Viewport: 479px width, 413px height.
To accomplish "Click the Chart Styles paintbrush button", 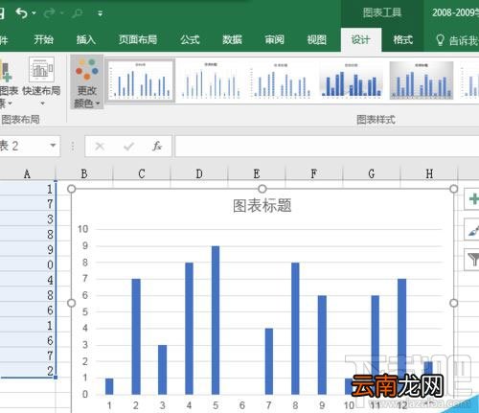I will pos(472,230).
